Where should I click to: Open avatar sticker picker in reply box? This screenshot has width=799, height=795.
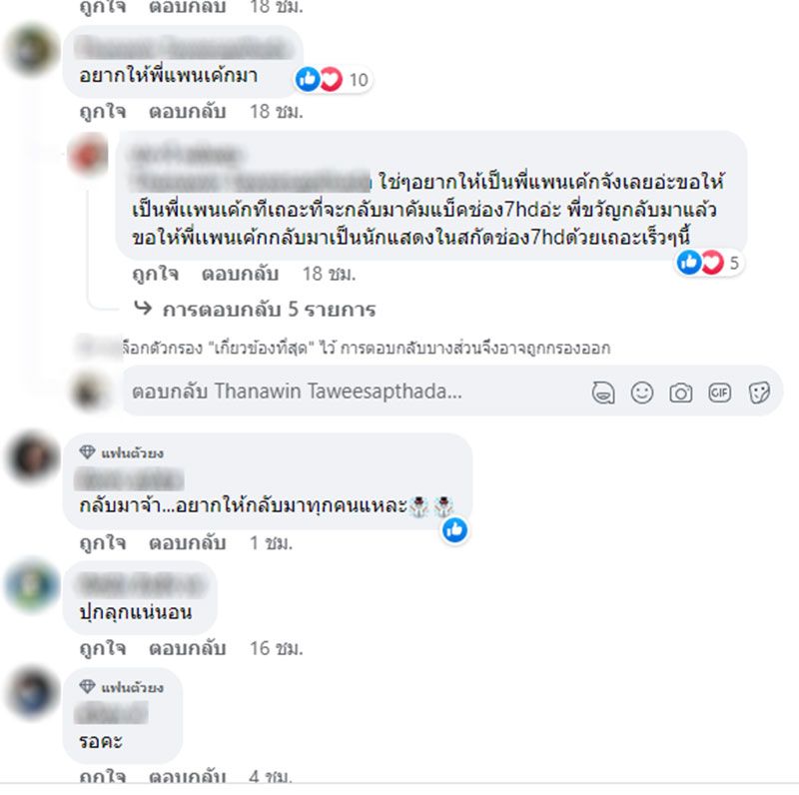(x=603, y=393)
